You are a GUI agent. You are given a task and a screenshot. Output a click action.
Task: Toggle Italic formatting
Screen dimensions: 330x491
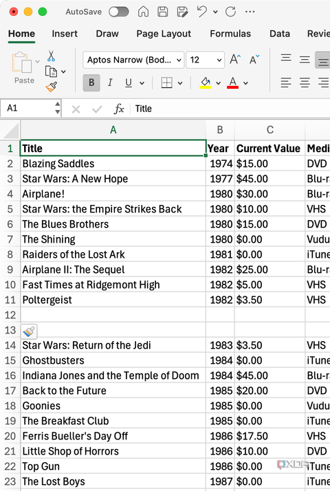[x=110, y=83]
